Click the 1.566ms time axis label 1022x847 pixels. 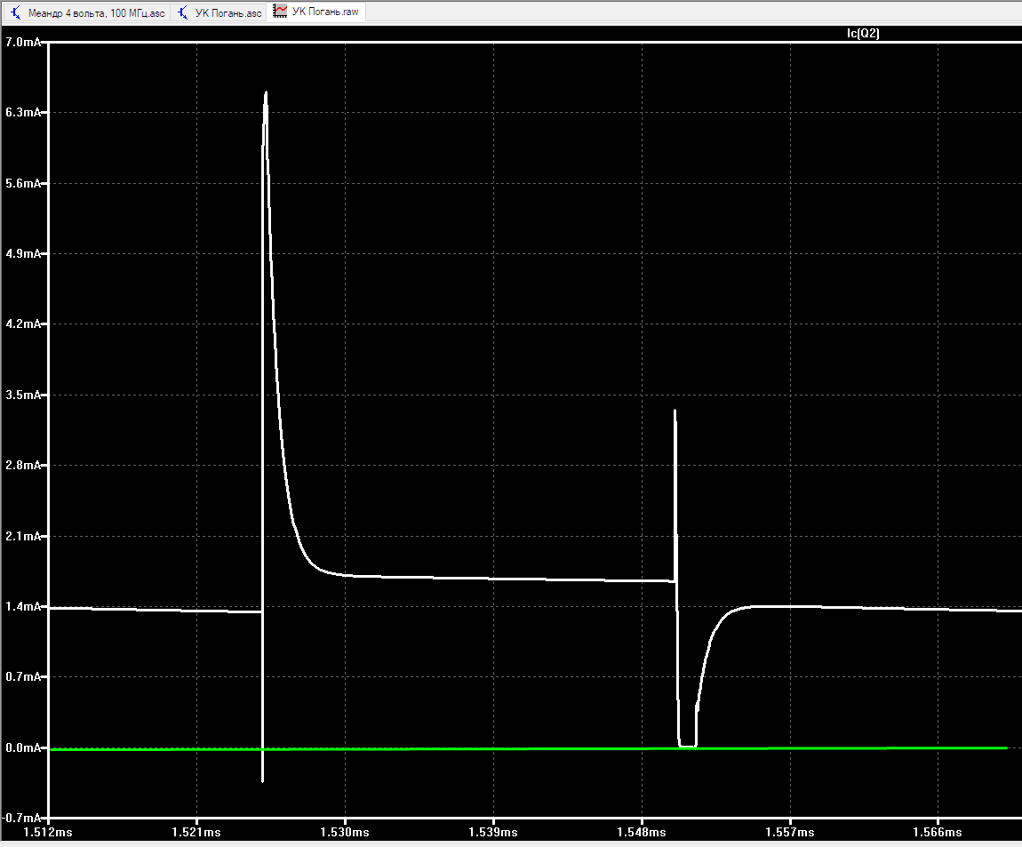[x=938, y=833]
